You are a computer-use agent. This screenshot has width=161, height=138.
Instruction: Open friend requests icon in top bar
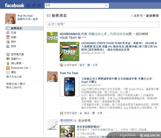(28, 6)
